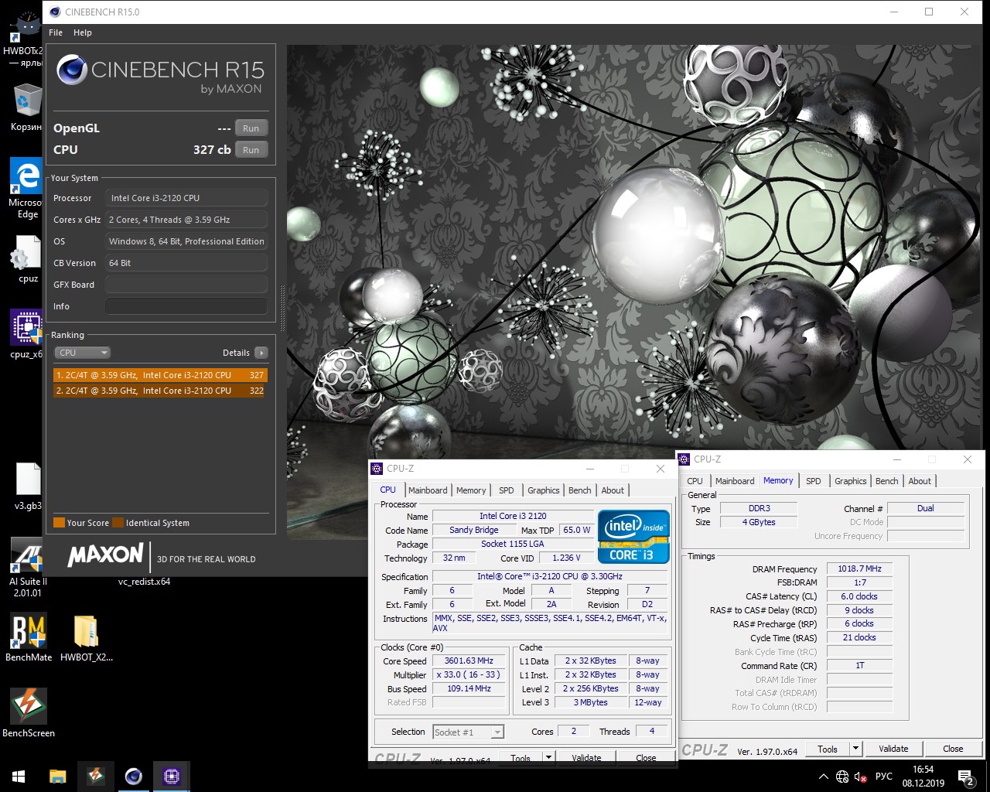
Task: Open the File menu in Cinebench
Action: click(56, 32)
